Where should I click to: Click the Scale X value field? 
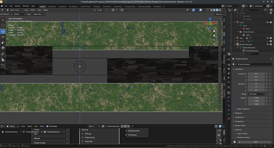(256, 98)
